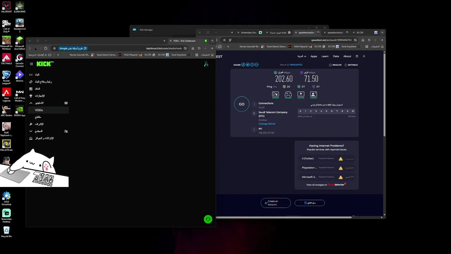Screen dimensions: 451x254
Task: Click the web browsing rating icon
Action: 276,94
